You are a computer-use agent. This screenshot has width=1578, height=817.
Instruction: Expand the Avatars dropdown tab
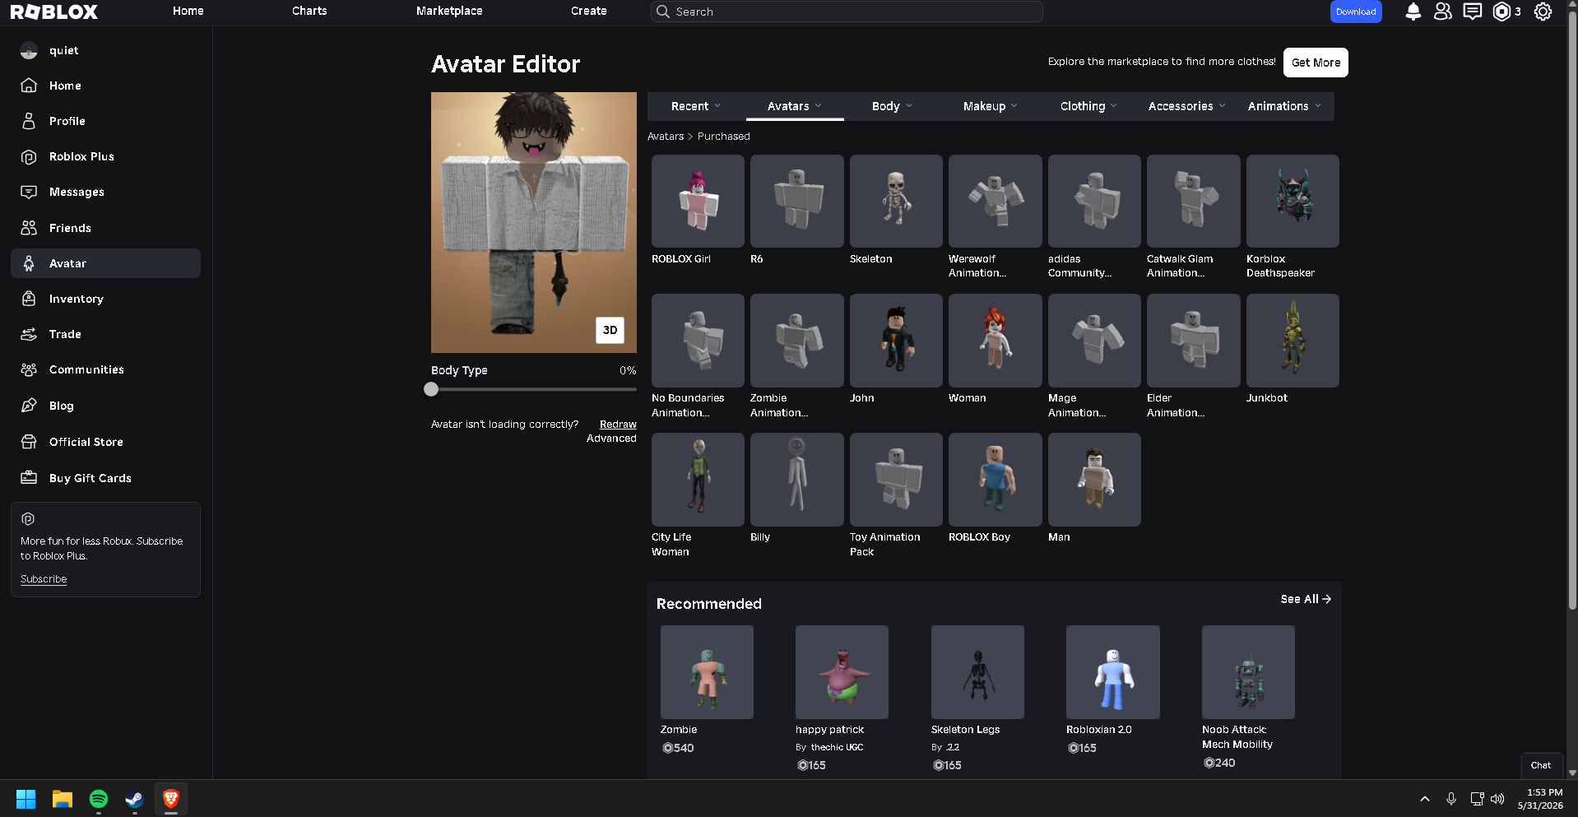pos(795,106)
